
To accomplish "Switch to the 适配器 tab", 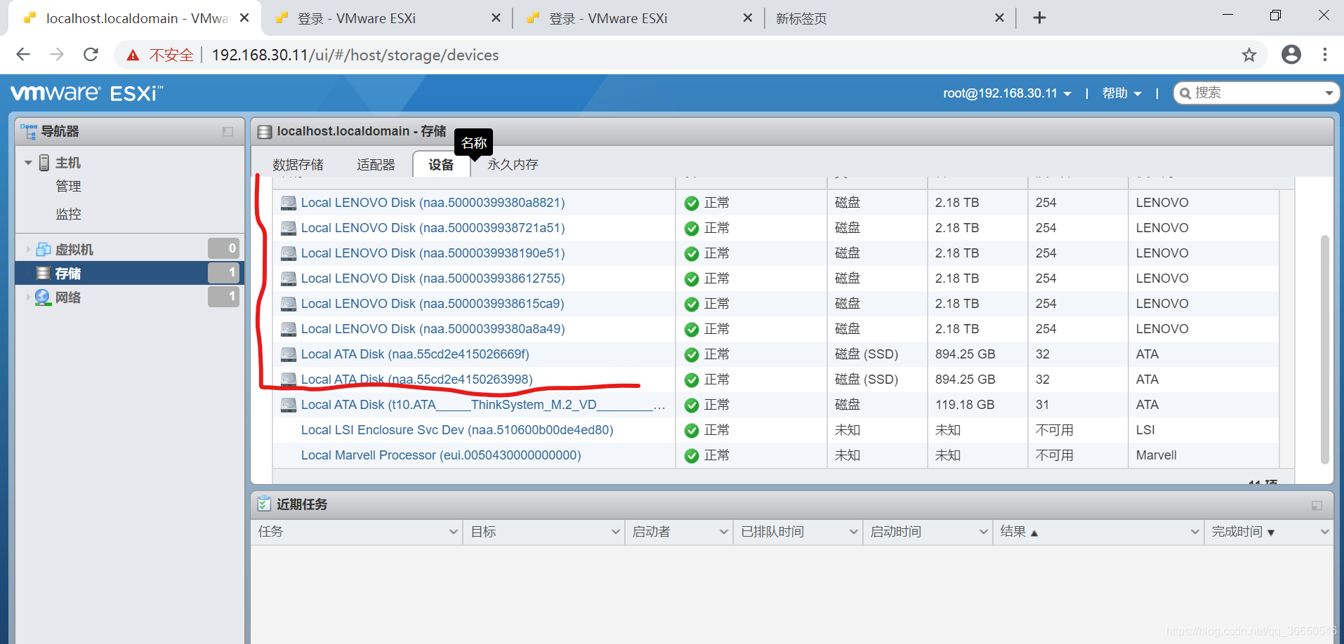I will (376, 164).
